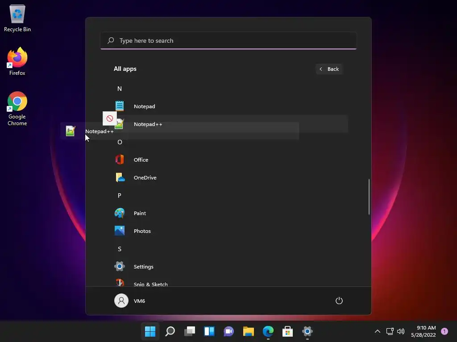Click the OneDrive app icon
Viewport: 457px width, 342px height.
[120, 177]
